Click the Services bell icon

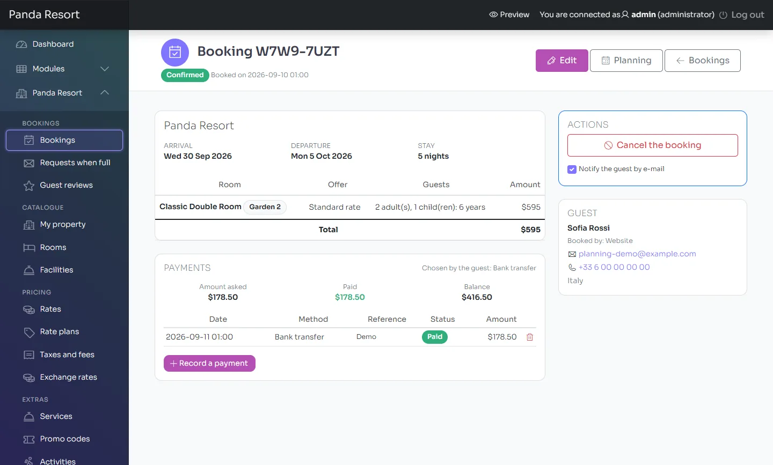click(29, 417)
